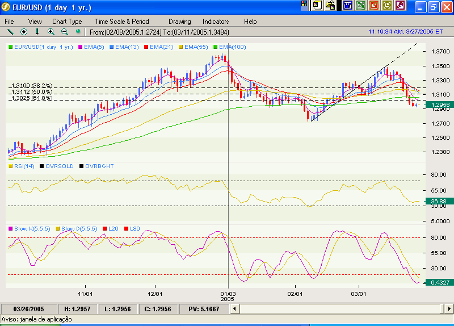The image size is (454, 326).
Task: Open PowerPoint from the Office shortcut bar
Action: 374,6
